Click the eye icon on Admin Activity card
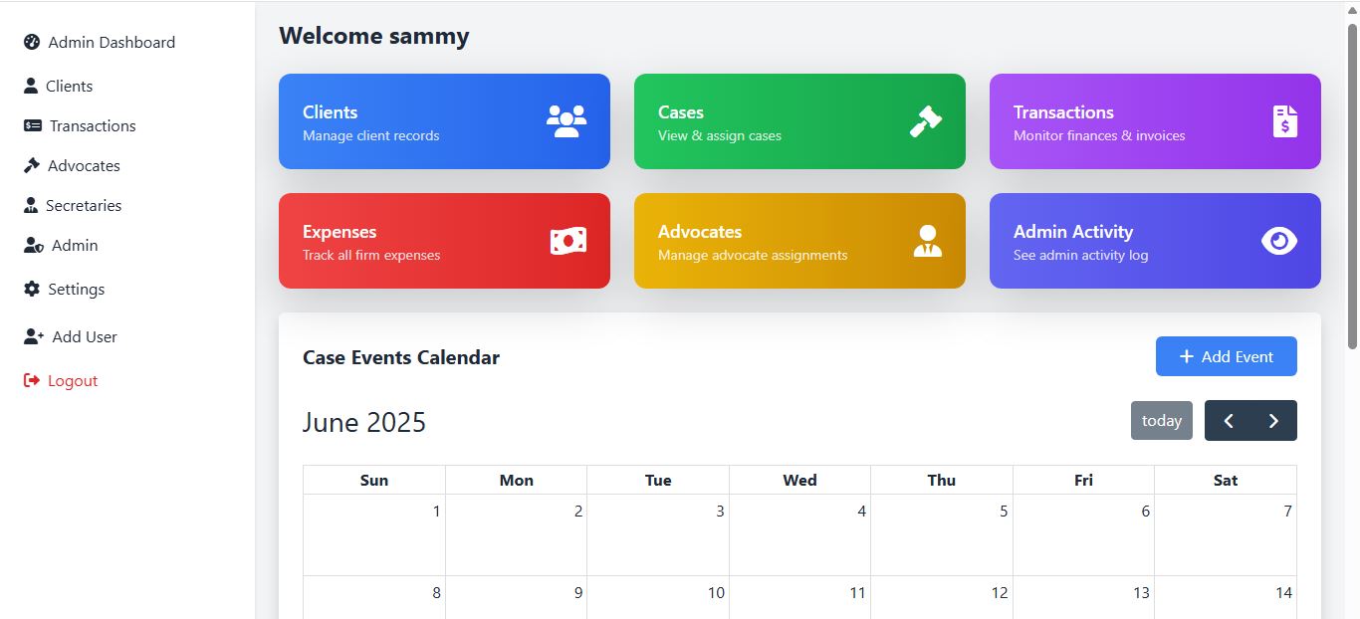1360x619 pixels. (x=1279, y=241)
